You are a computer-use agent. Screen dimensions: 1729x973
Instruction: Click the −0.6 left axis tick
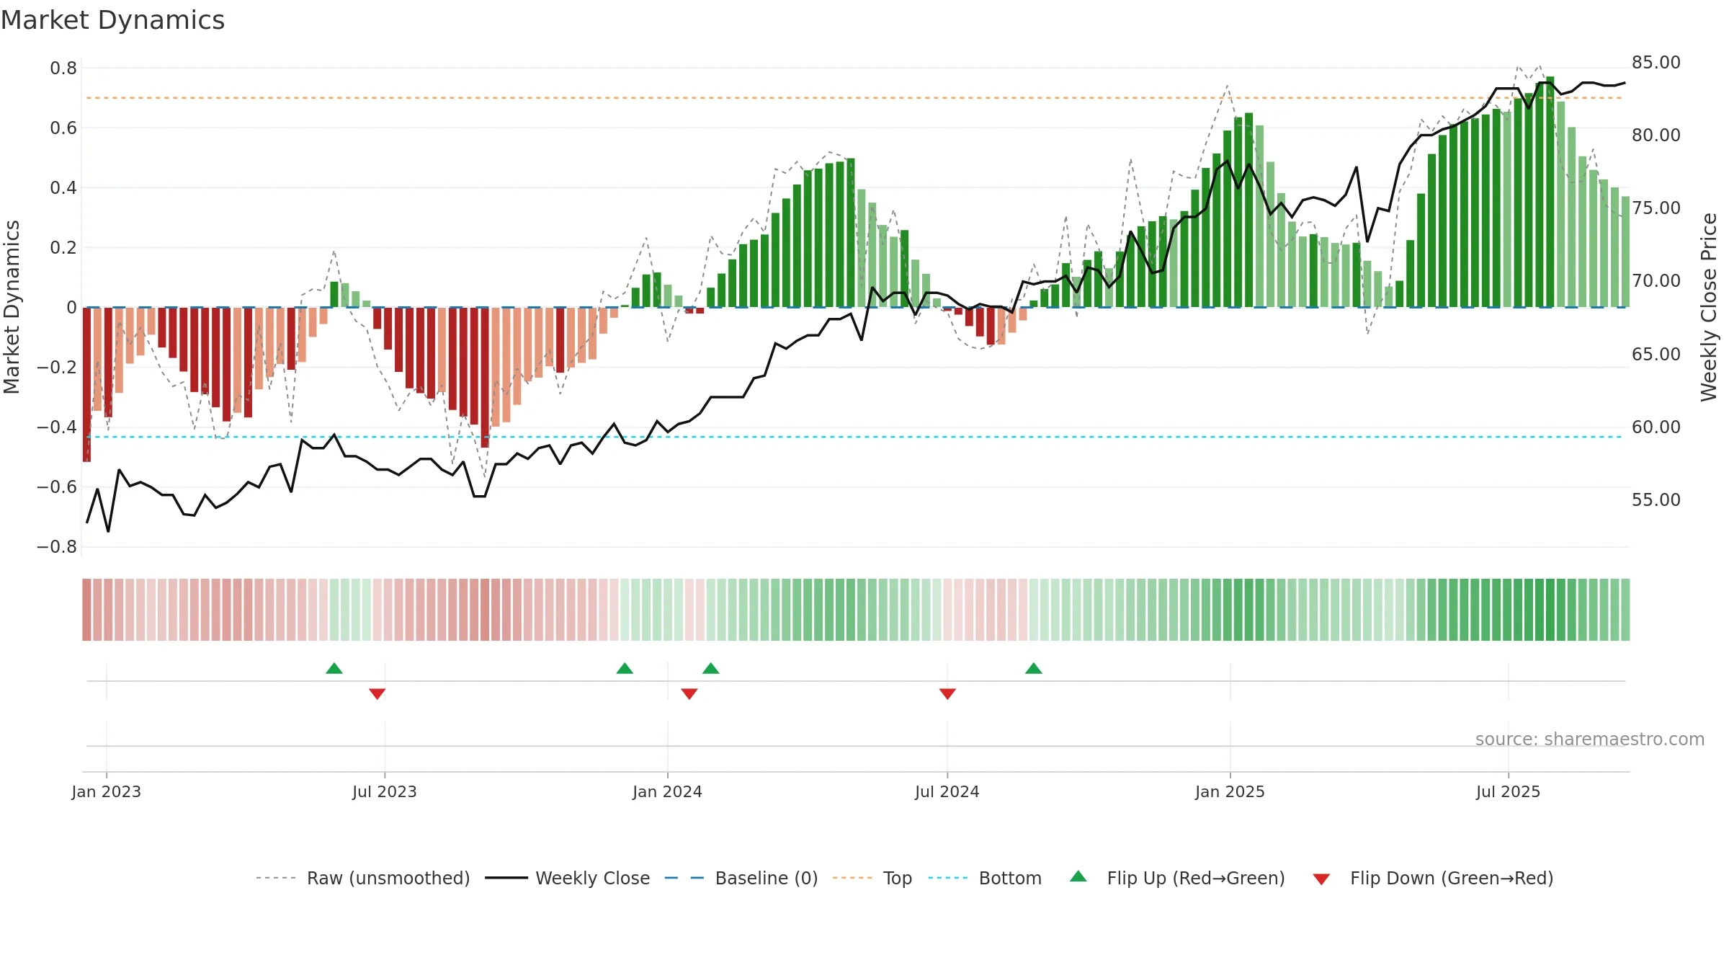57,487
